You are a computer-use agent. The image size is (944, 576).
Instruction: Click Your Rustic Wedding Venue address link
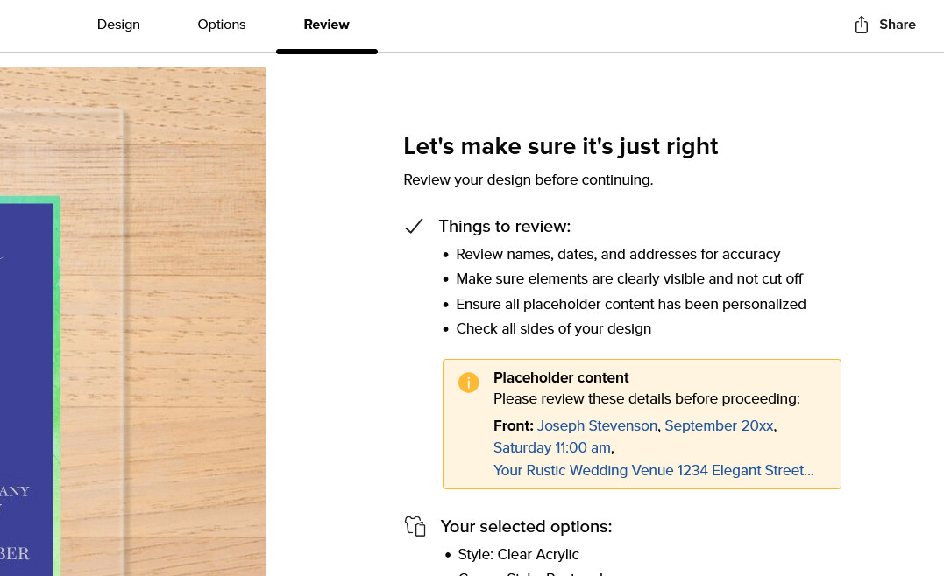(653, 470)
